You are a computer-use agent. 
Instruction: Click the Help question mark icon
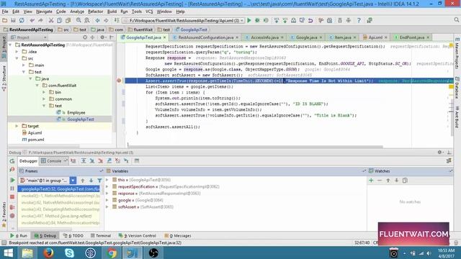359,20
